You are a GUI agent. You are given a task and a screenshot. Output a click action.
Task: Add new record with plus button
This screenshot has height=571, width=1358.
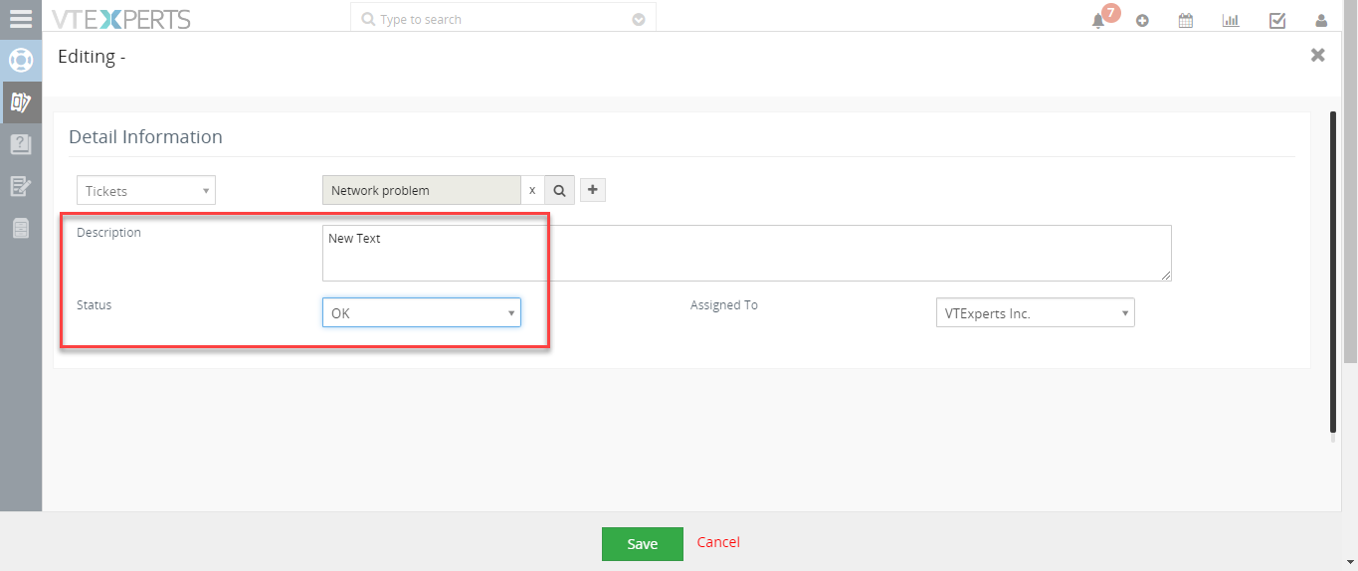pos(593,189)
